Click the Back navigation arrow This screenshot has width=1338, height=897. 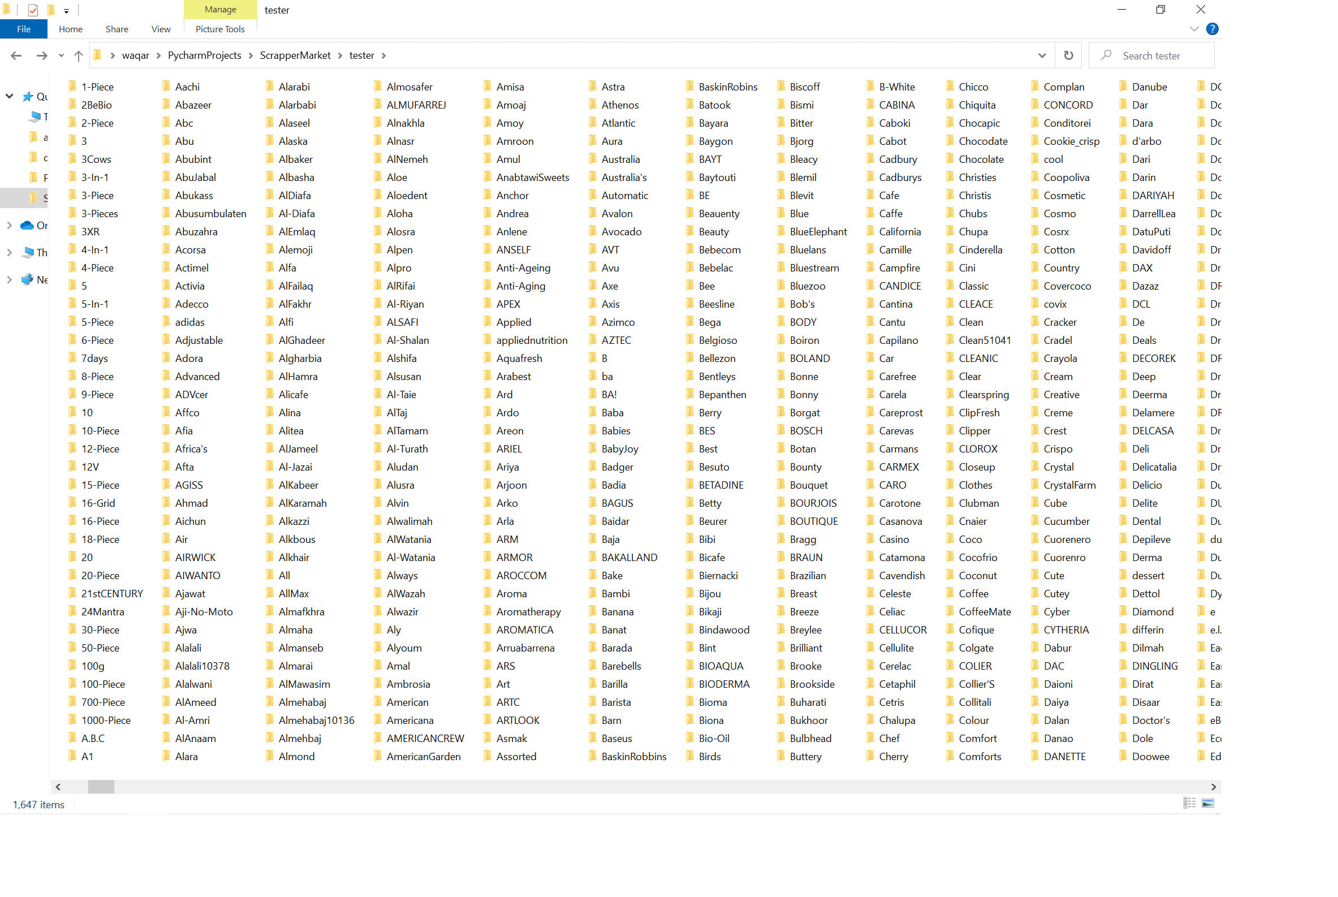click(x=16, y=55)
